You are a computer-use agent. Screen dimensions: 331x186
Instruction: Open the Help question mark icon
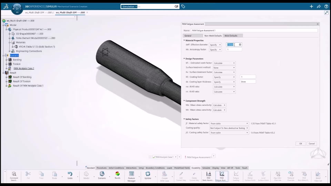(x=326, y=7)
